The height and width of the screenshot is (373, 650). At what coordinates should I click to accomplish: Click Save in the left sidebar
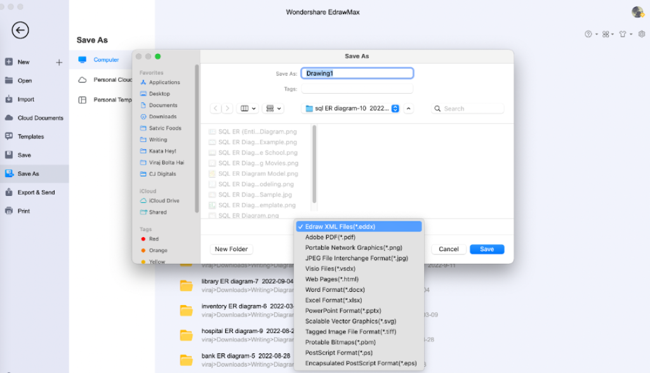[24, 155]
